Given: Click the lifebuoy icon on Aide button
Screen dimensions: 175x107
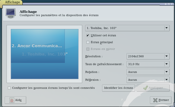Looking at the screenshot, I should [12, 100].
